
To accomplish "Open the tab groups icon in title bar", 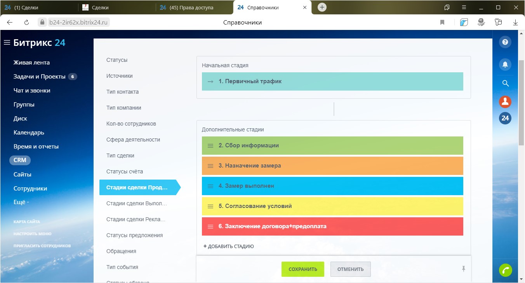I will (x=447, y=7).
